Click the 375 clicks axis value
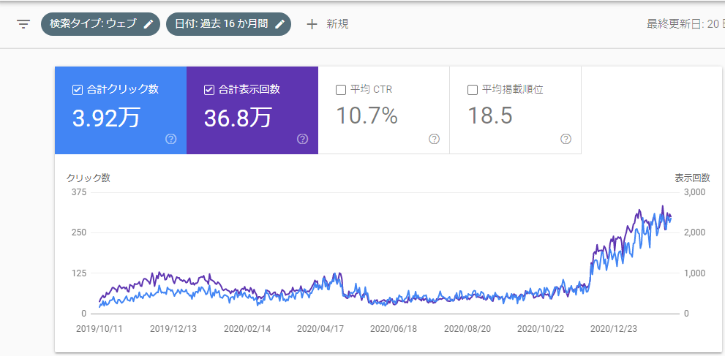 (78, 192)
